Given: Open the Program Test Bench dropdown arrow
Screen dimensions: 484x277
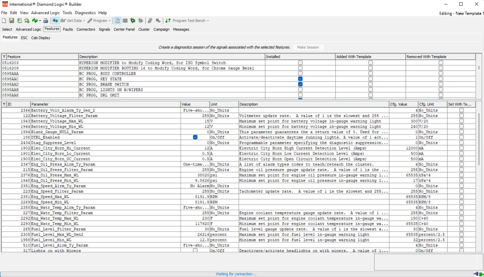Looking at the screenshot, I should point(208,21).
